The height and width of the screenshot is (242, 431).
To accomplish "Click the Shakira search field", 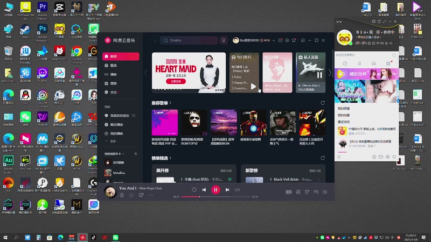I will [189, 40].
